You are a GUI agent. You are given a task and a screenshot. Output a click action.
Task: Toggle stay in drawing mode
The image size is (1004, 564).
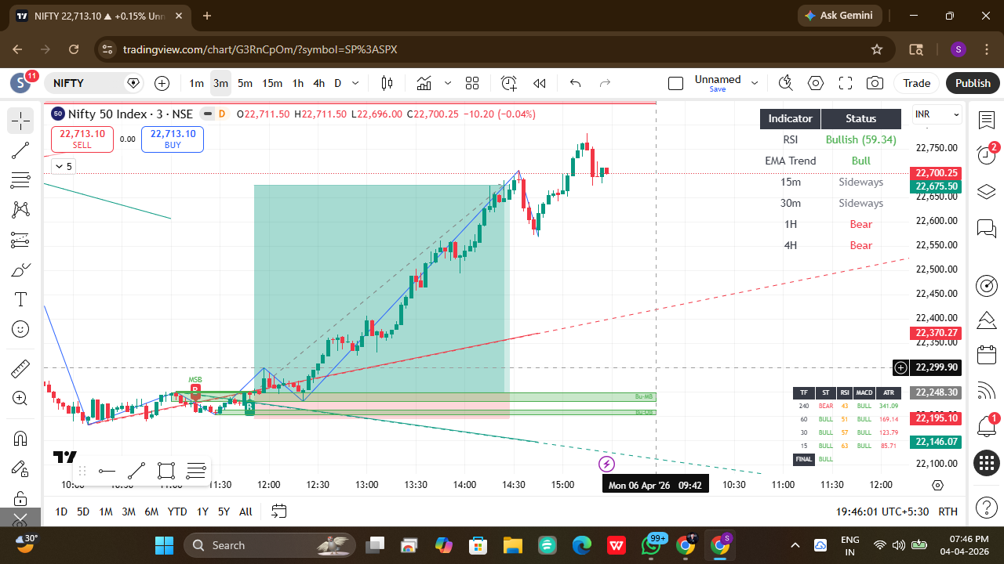point(20,468)
